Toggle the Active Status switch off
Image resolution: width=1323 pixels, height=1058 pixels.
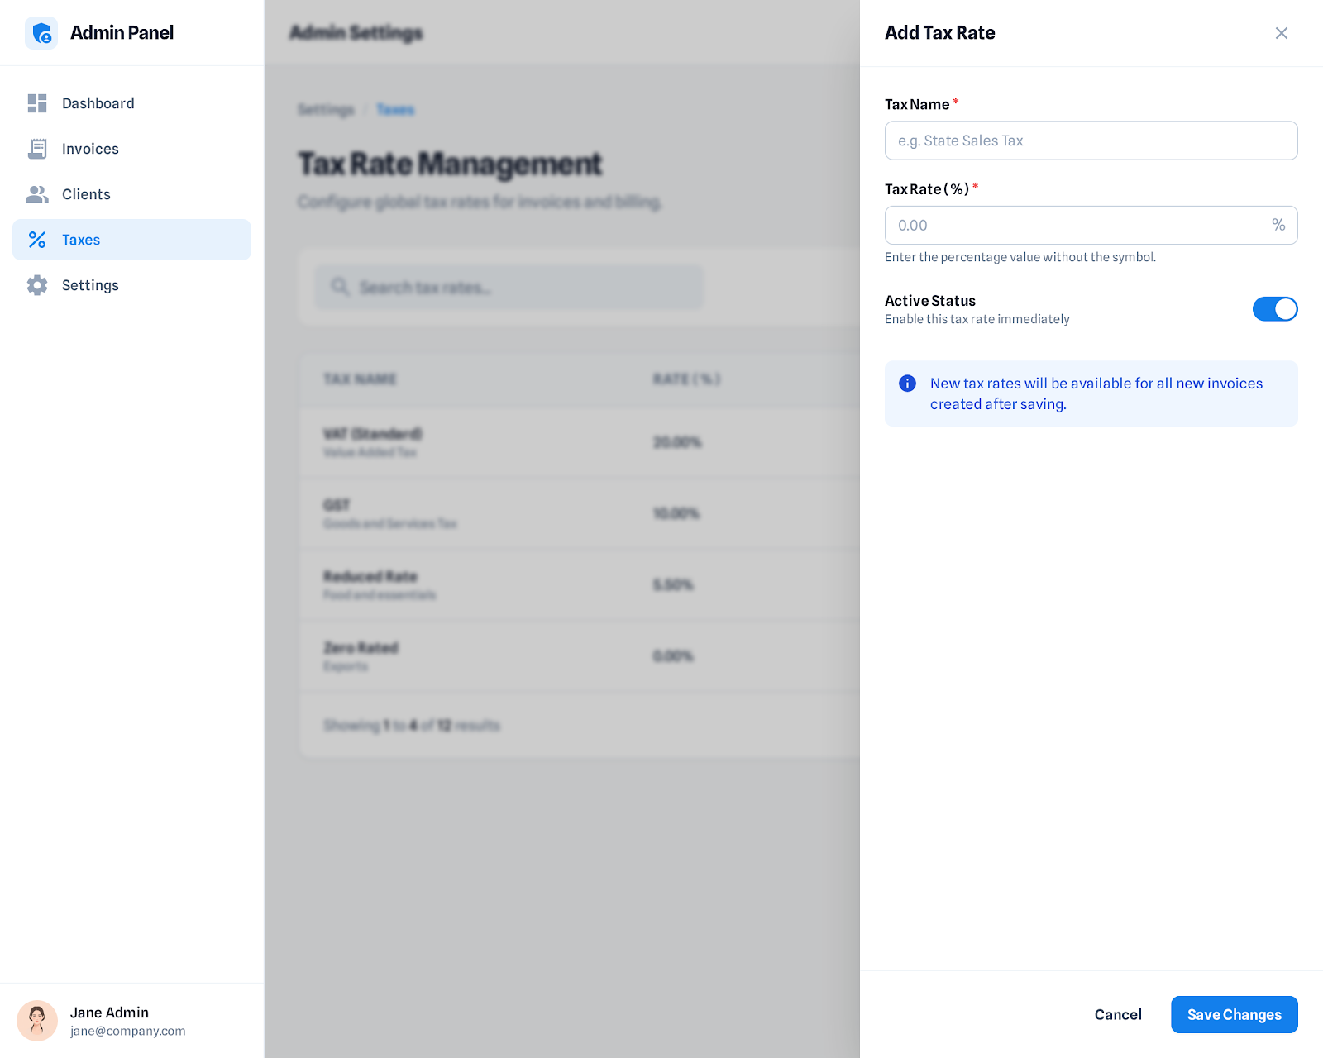pyautogui.click(x=1274, y=309)
